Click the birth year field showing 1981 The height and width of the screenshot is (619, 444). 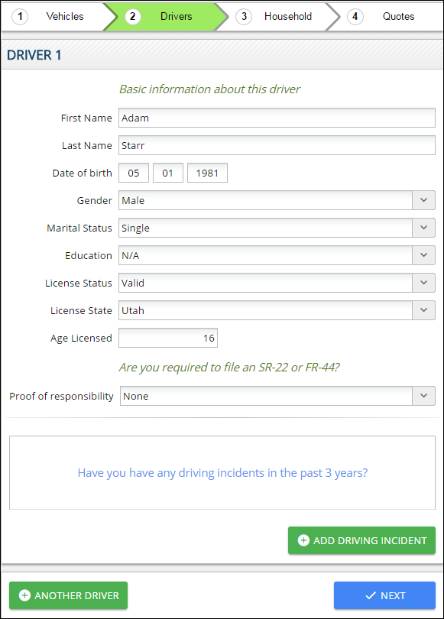click(x=207, y=173)
